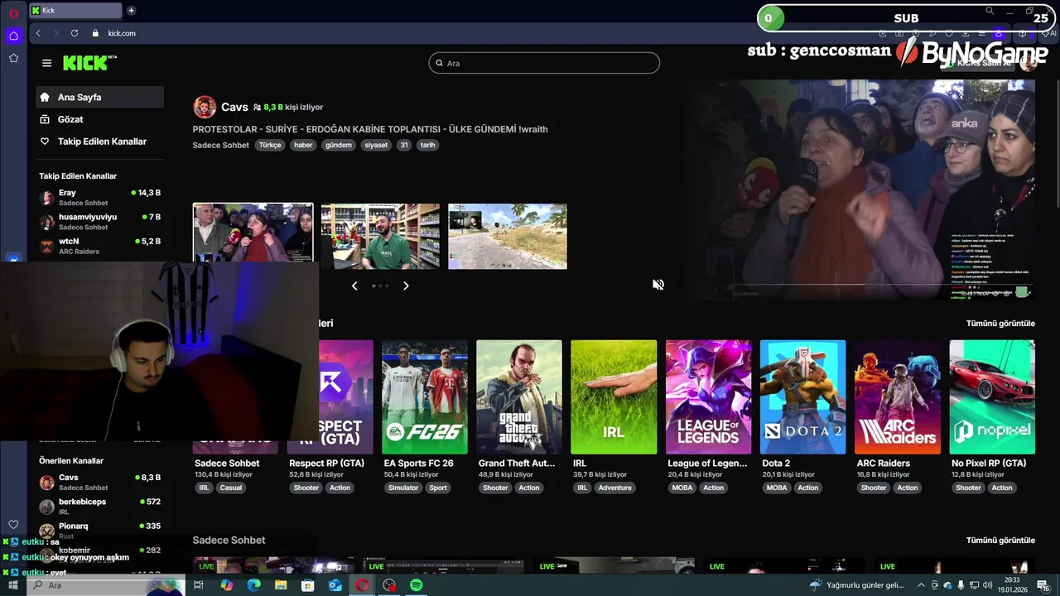This screenshot has height=596, width=1060.
Task: Click husamviyuvyu's channel avatar
Action: click(47, 222)
